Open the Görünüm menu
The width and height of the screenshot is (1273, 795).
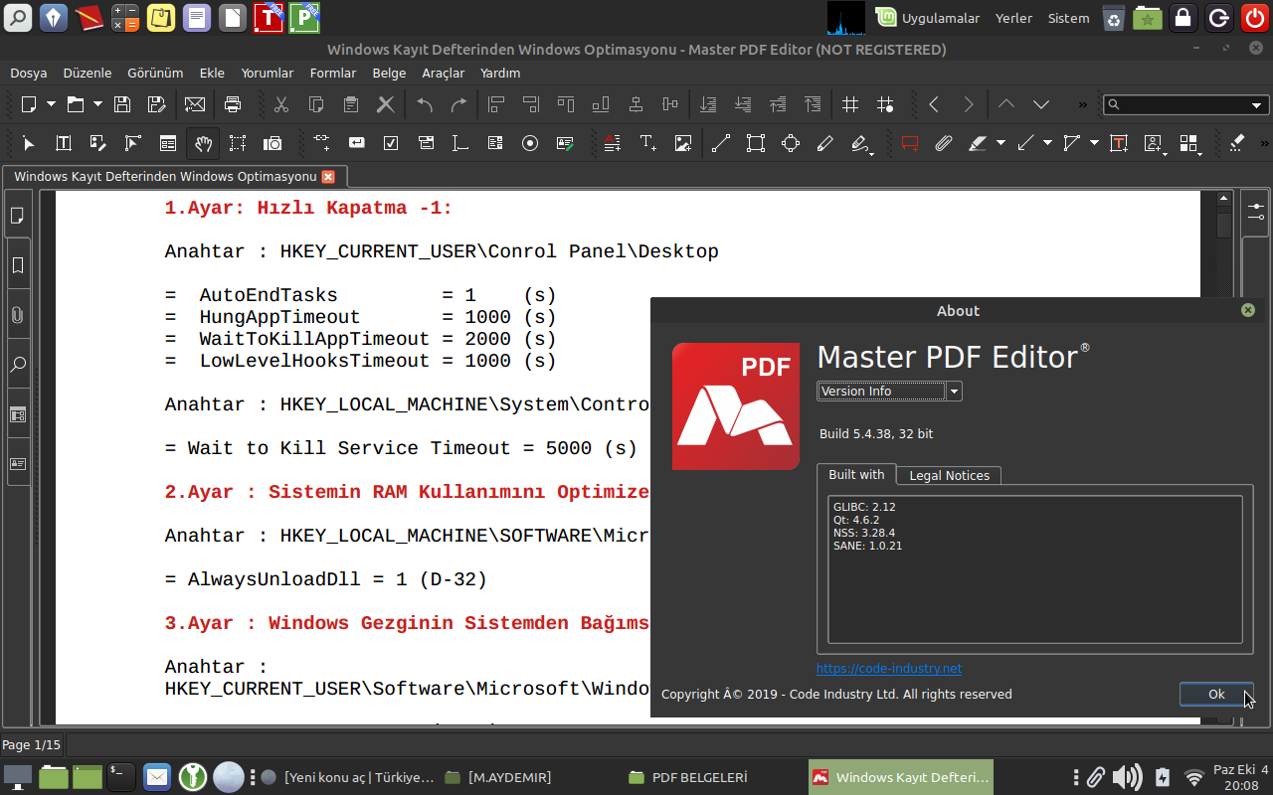tap(155, 73)
